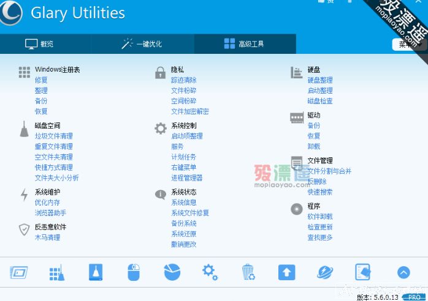428x301 pixels.
Task: Click the disk cleaner toolbar icon
Action: [96, 272]
